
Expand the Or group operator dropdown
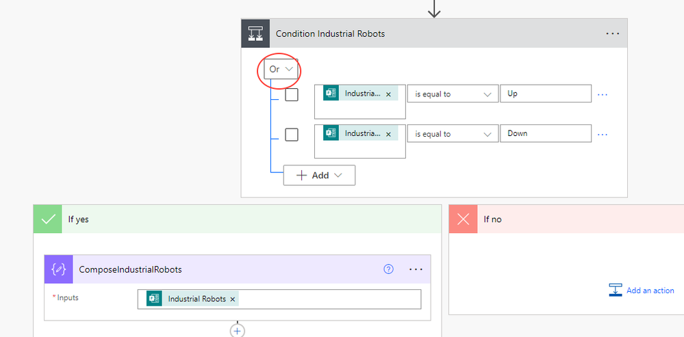pyautogui.click(x=282, y=69)
